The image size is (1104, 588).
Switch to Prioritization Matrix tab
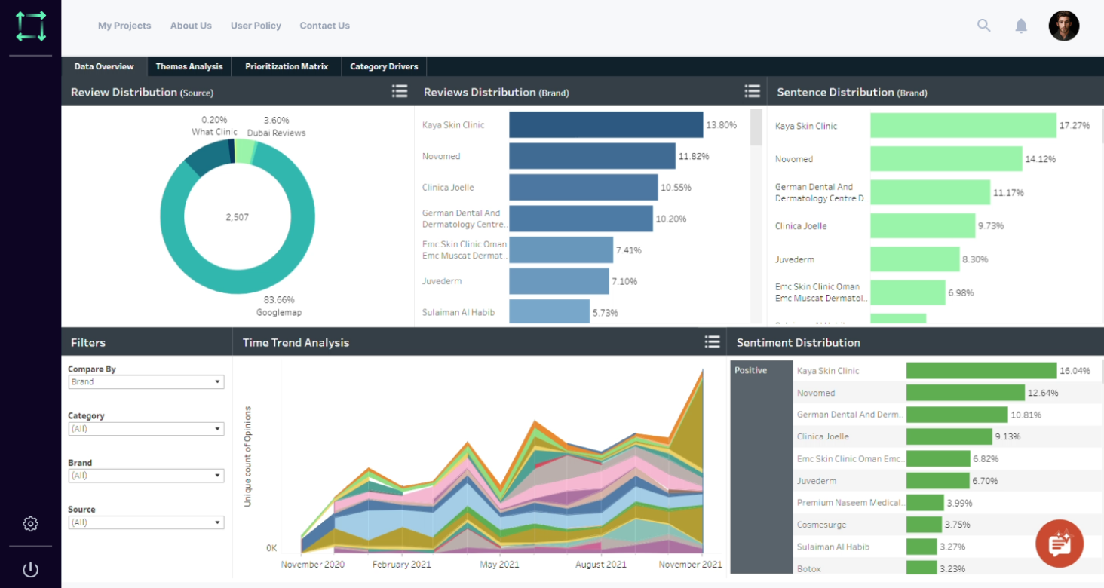tap(287, 66)
